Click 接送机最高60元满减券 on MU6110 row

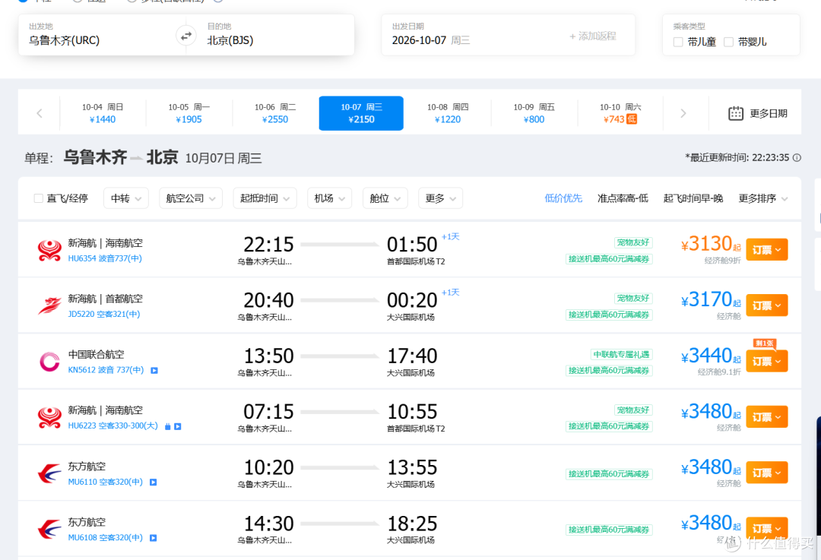click(609, 474)
